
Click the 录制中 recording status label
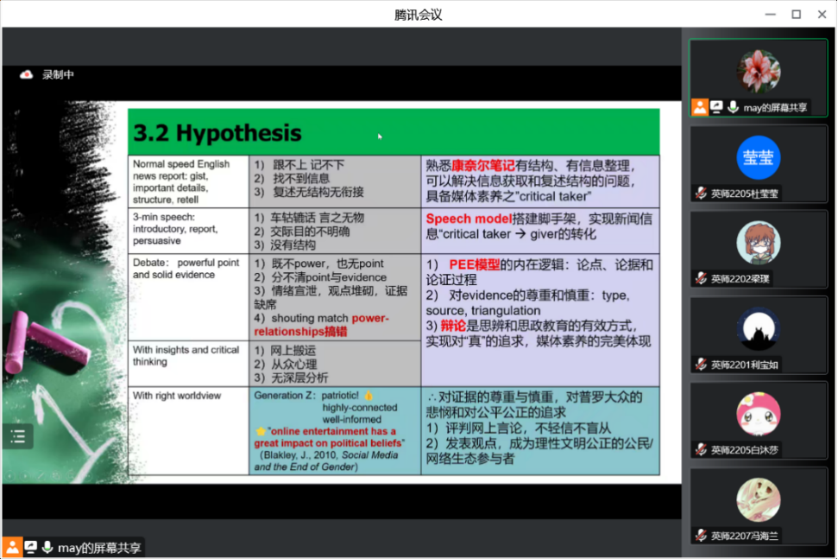[x=58, y=75]
